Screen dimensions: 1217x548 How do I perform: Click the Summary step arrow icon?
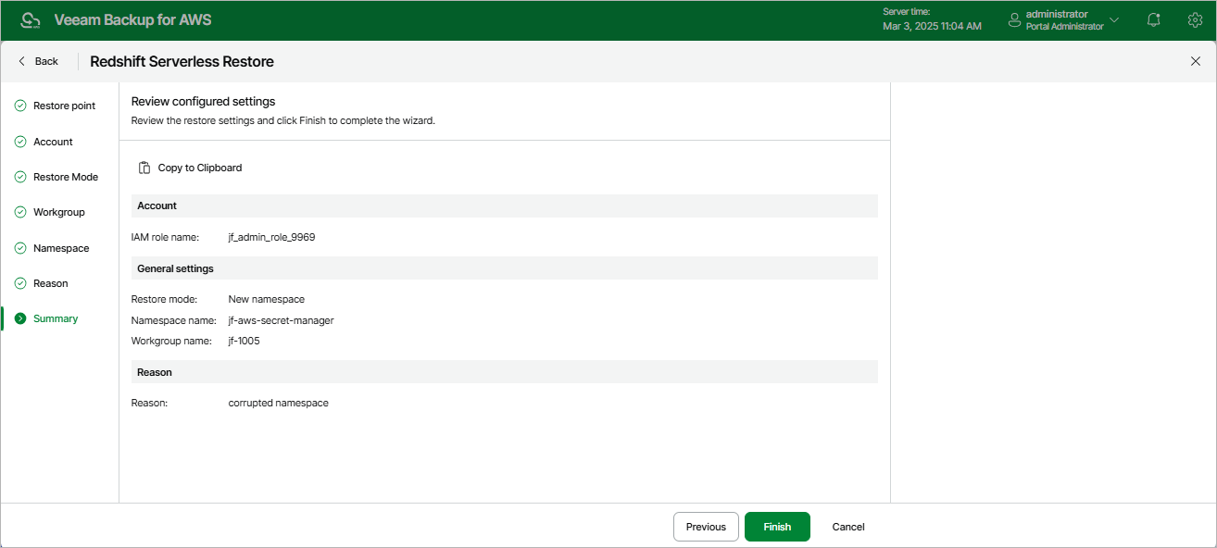20,318
